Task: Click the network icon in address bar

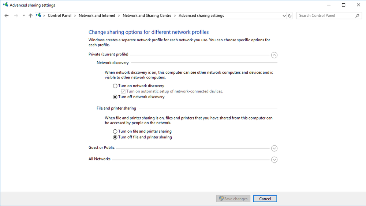Action: 38,15
